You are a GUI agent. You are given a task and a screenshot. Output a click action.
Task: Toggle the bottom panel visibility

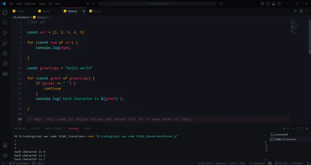click(273, 4)
